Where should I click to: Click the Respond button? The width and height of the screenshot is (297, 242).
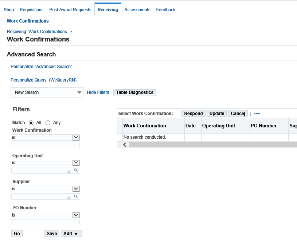pos(194,114)
